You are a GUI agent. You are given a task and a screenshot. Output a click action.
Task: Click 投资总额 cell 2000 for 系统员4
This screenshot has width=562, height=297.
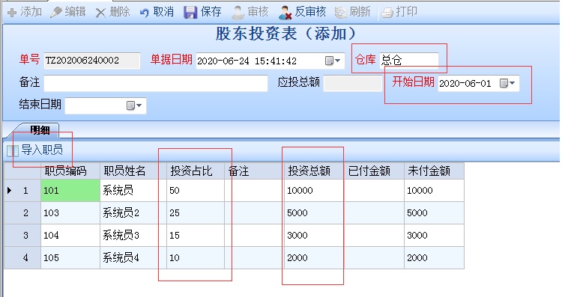(x=314, y=257)
